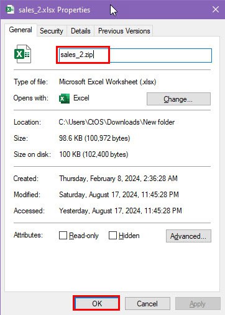Click the size value 98.6 KB (100,972 bytes)
Viewport: 225px width, 315px height.
point(94,138)
